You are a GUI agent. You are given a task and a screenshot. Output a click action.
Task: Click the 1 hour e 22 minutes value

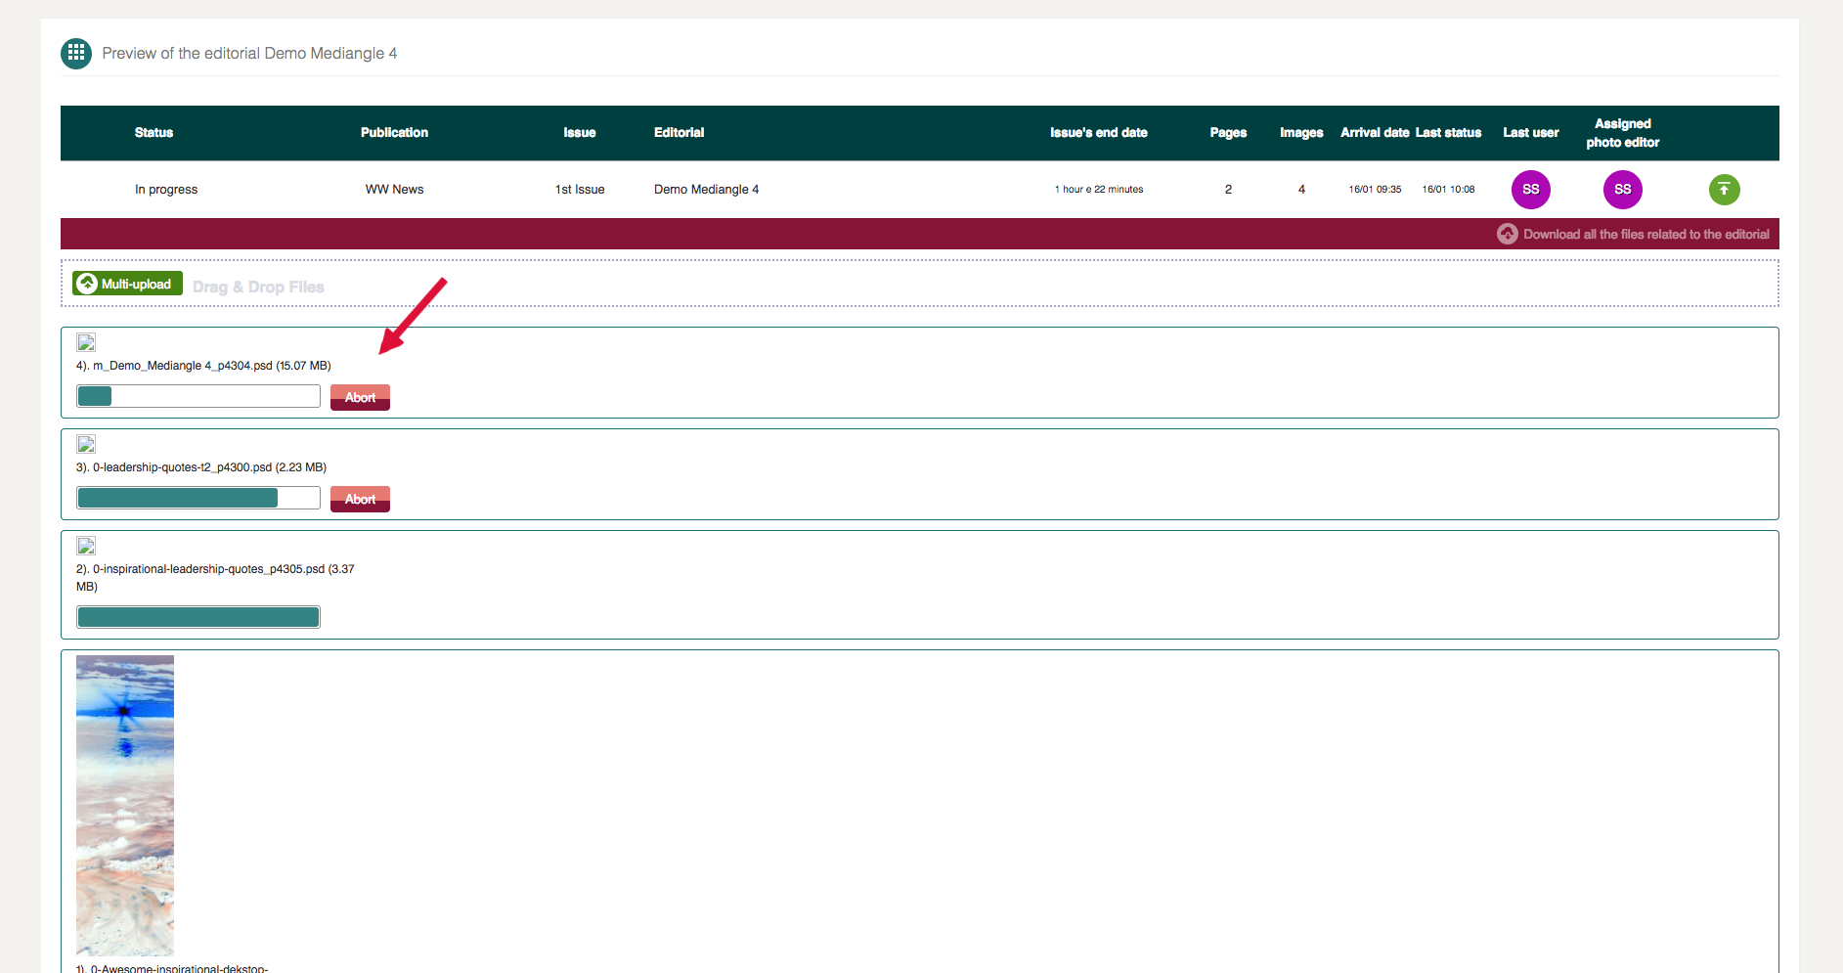tap(1098, 190)
